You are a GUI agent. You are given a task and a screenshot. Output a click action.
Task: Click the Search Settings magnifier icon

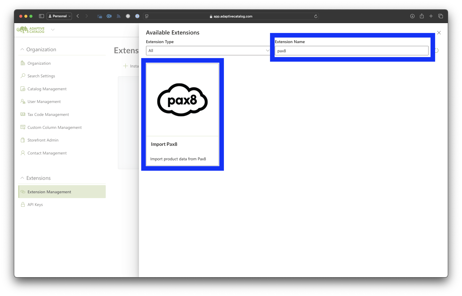[23, 76]
